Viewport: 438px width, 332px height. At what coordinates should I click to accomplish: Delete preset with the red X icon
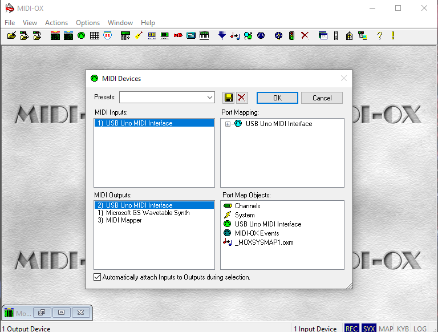[x=242, y=98]
